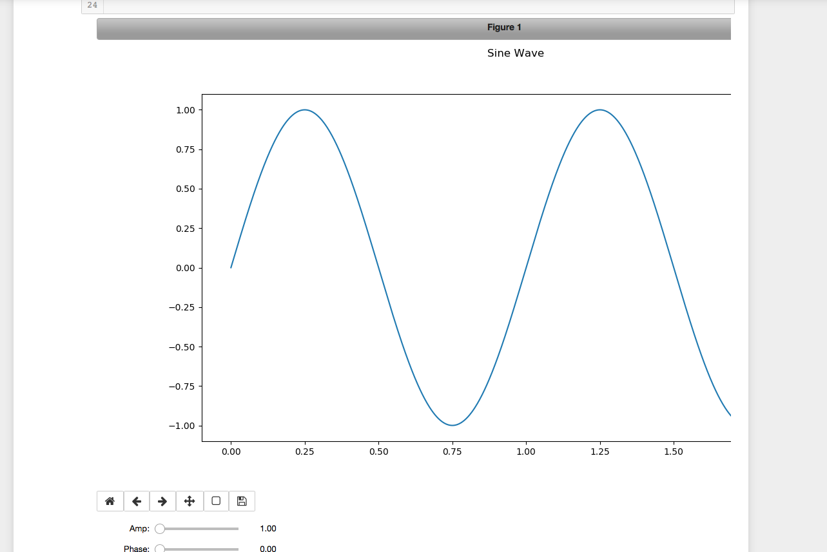Toggle pan mode on the figure toolbar
Image resolution: width=827 pixels, height=552 pixels.
click(189, 500)
